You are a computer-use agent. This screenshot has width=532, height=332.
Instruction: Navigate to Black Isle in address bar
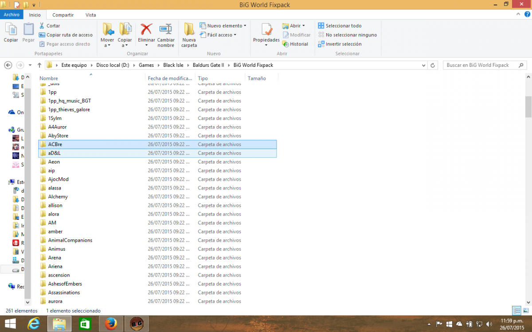[x=173, y=65]
